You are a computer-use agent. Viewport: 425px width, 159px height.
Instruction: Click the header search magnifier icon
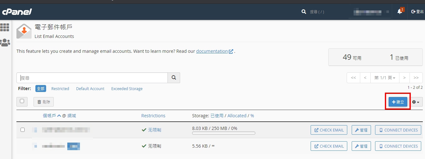click(304, 12)
